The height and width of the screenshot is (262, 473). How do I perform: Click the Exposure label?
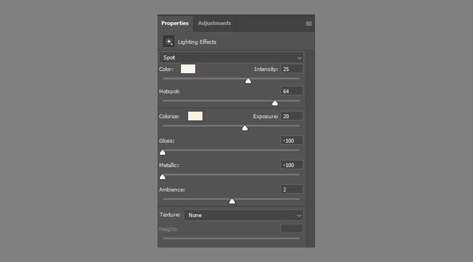(265, 116)
